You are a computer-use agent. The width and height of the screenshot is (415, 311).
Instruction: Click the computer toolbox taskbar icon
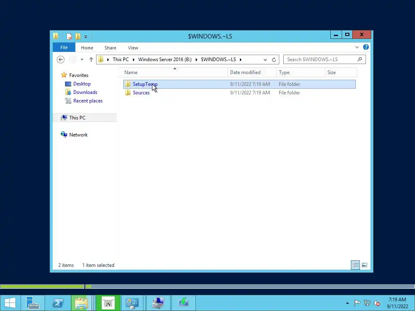pos(158,303)
